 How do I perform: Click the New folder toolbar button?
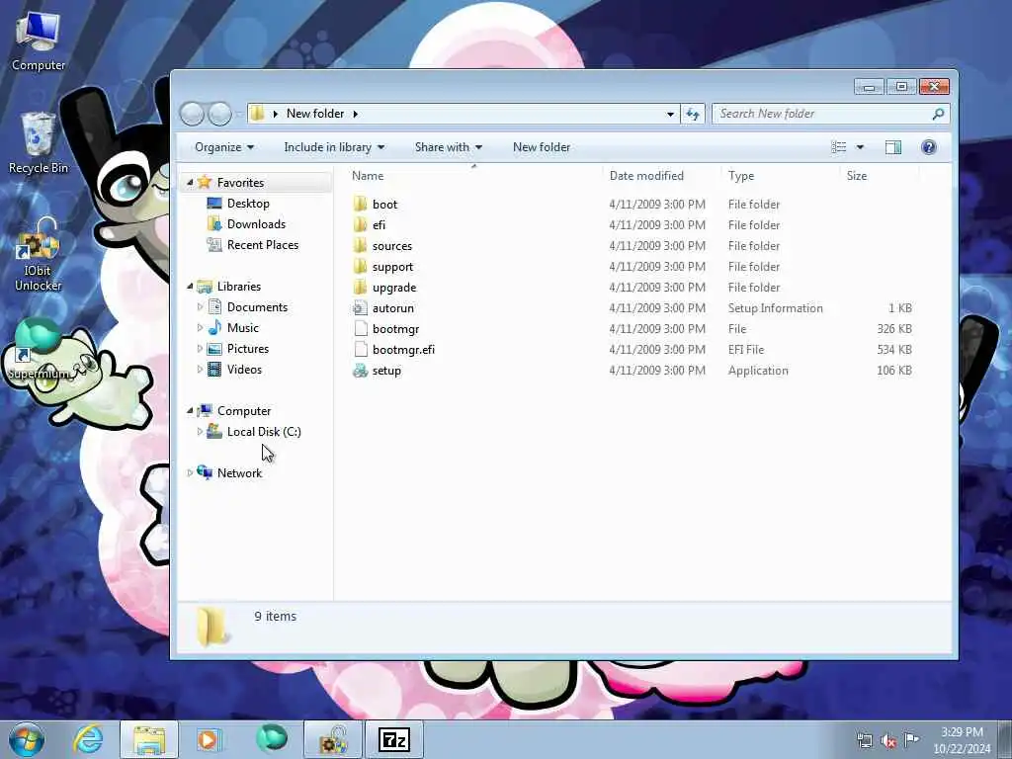pyautogui.click(x=542, y=147)
